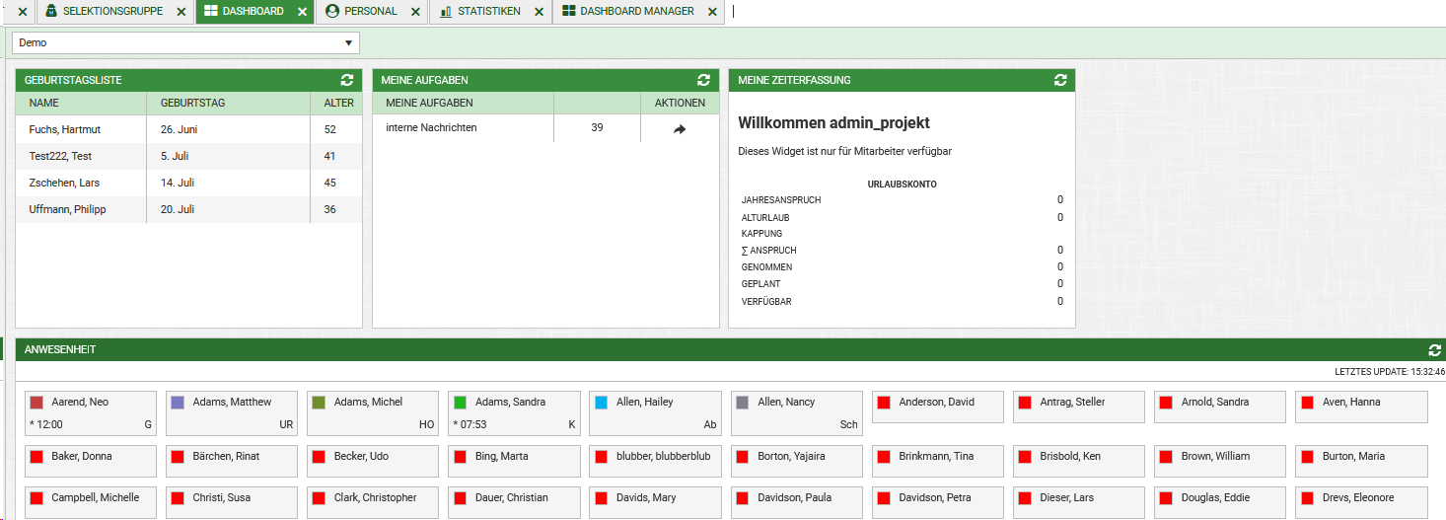Select the Uffmann, Philipp birthday row
The height and width of the screenshot is (520, 1446).
pyautogui.click(x=188, y=209)
